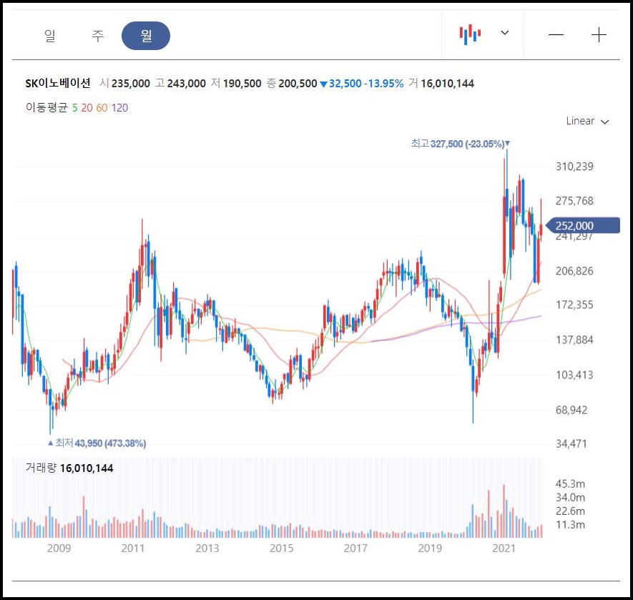Toggle the 20-period moving average
The width and height of the screenshot is (633, 600).
87,108
